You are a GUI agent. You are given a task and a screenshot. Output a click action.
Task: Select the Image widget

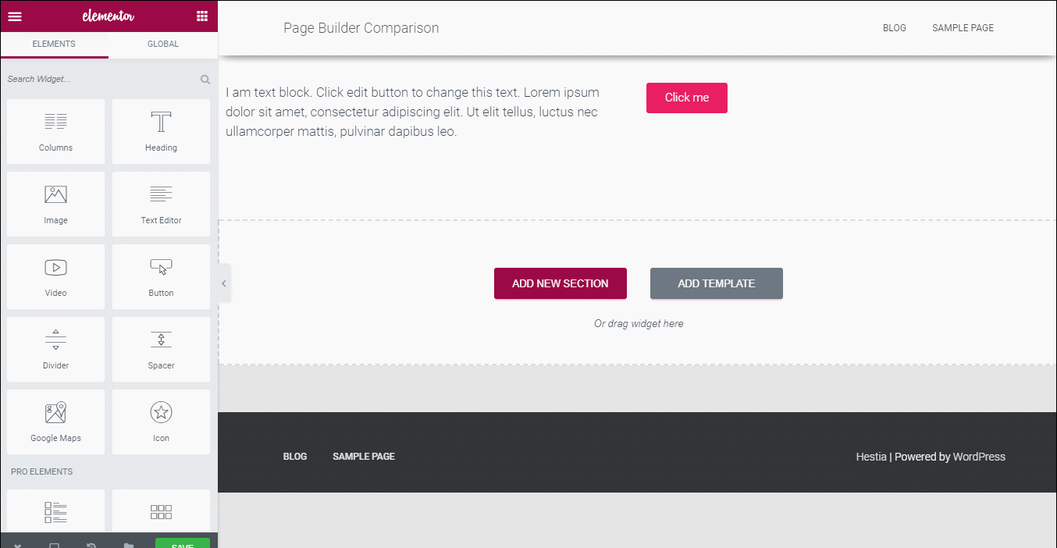pyautogui.click(x=55, y=204)
